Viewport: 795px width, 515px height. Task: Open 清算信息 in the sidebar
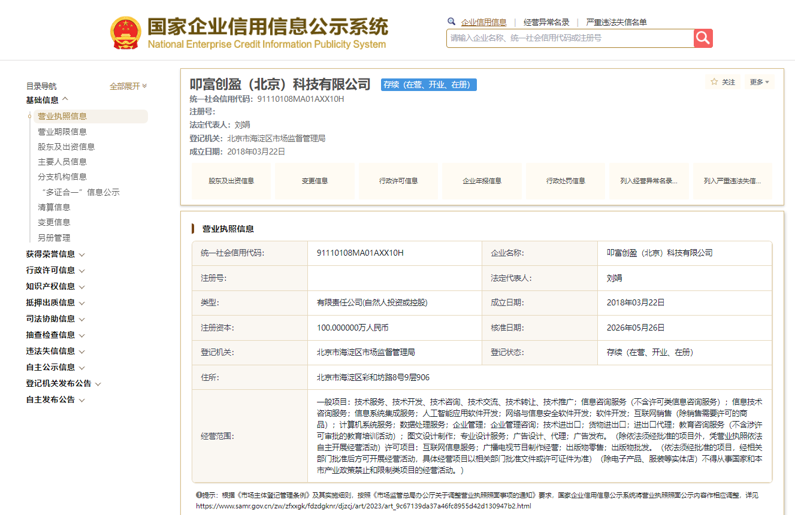coord(54,207)
